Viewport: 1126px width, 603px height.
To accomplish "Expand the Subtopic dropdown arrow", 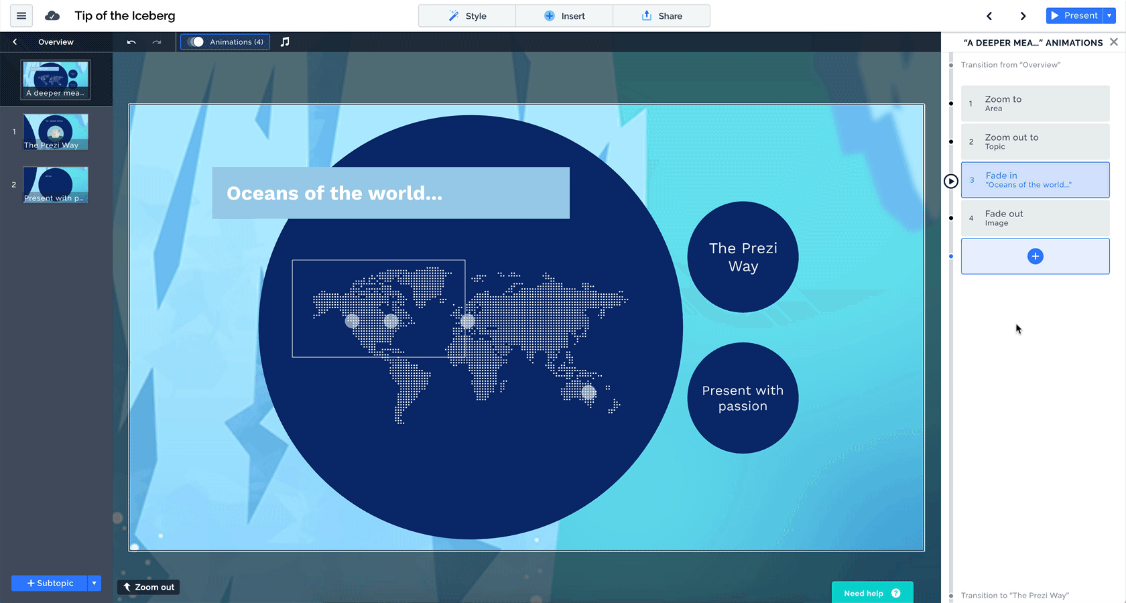I will [x=95, y=583].
